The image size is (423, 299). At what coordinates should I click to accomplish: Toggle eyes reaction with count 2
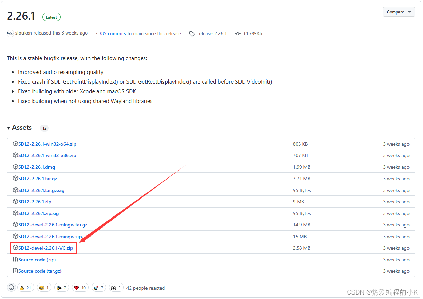tap(116, 288)
